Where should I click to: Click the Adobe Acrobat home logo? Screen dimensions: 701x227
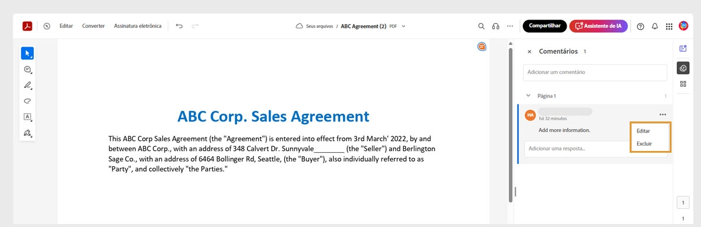point(27,26)
